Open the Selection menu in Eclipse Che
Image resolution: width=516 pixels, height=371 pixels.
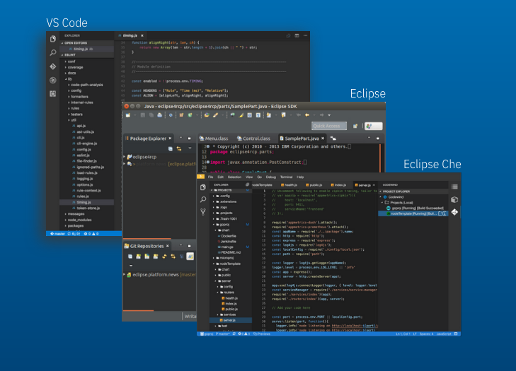pos(234,177)
